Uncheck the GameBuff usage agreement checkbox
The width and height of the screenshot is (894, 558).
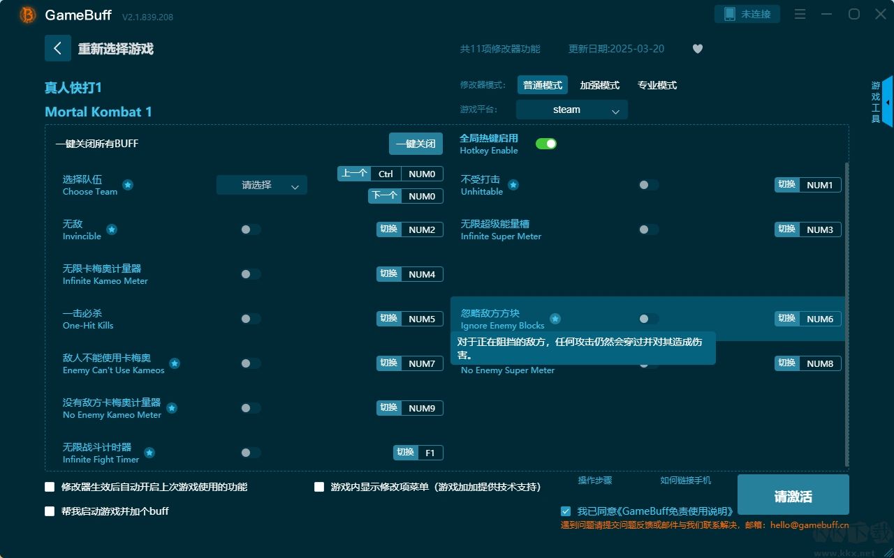(x=566, y=511)
